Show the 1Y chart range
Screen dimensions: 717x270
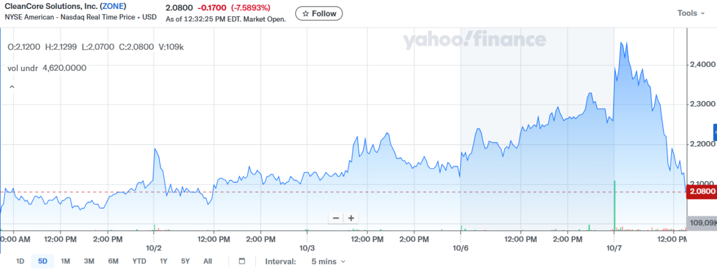point(163,261)
